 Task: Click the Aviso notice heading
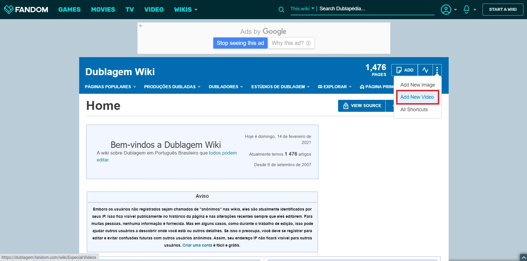pyautogui.click(x=202, y=196)
